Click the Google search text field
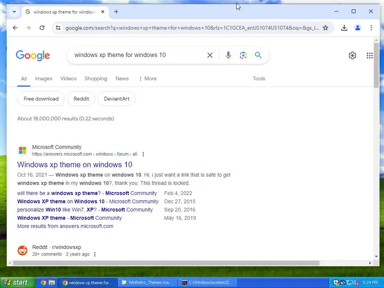 coord(138,55)
